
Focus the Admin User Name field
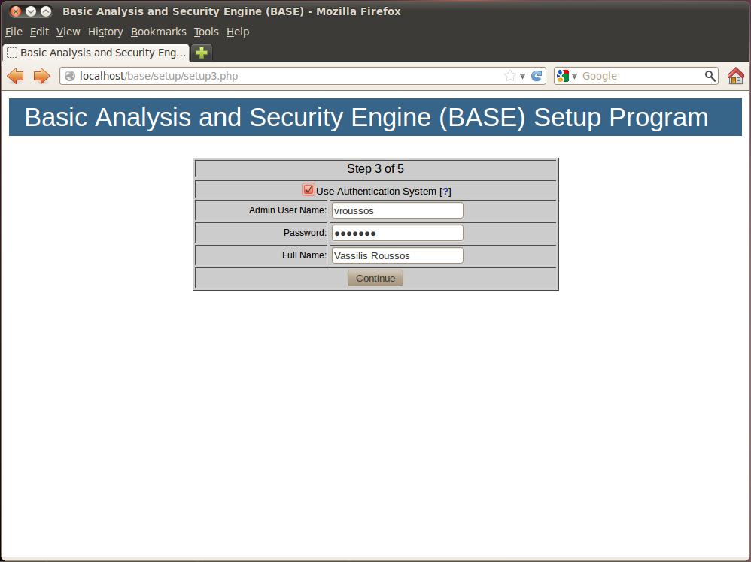[397, 210]
